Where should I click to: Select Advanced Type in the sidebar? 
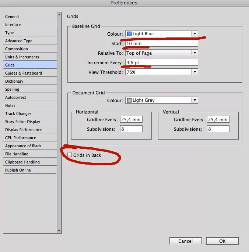30,41
